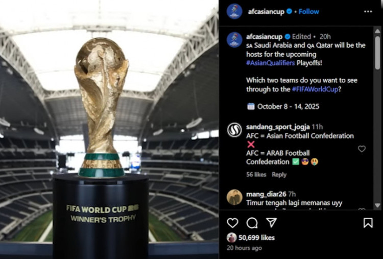Save the post with the bookmark icon
Image resolution: width=383 pixels, height=259 pixels.
click(x=368, y=223)
